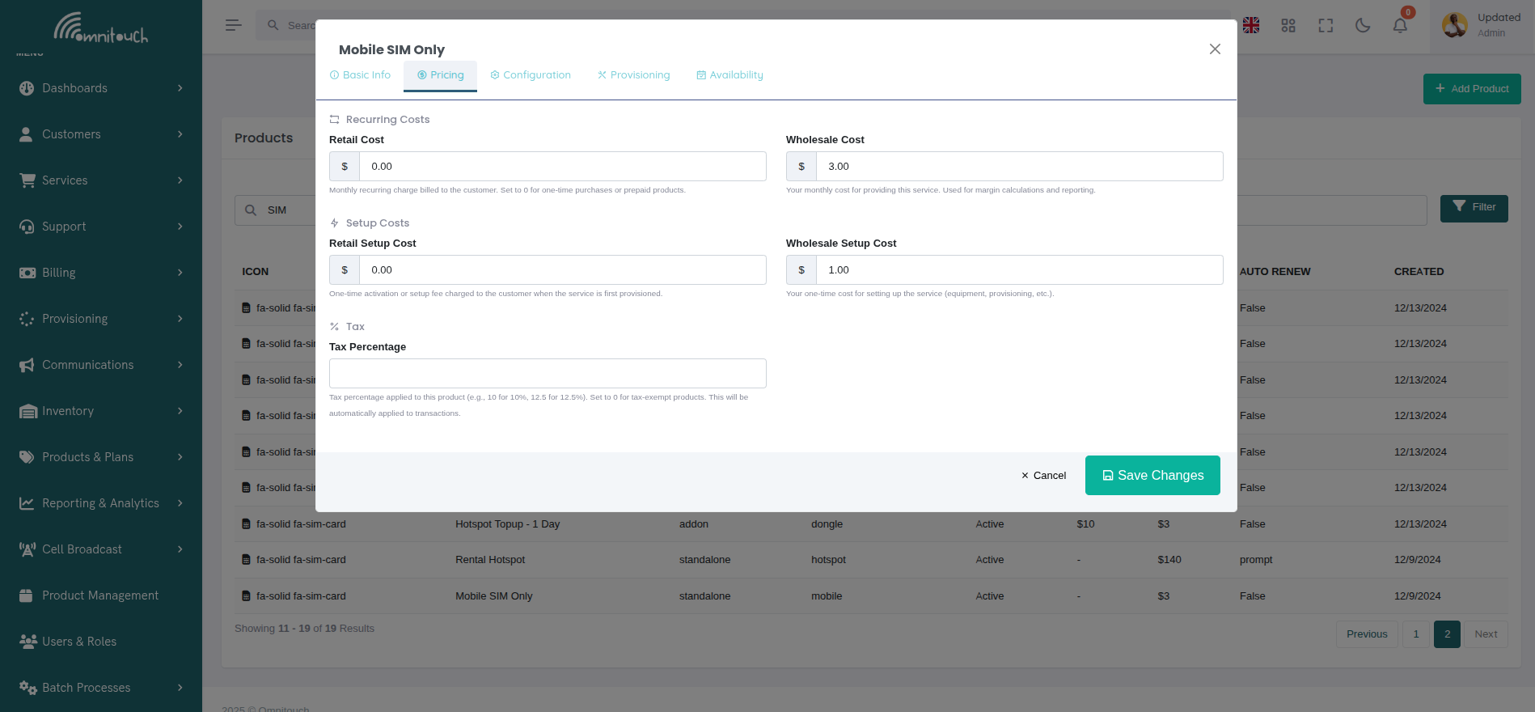Image resolution: width=1535 pixels, height=712 pixels.
Task: Toggle dark mode with the moon icon
Action: tap(1363, 26)
